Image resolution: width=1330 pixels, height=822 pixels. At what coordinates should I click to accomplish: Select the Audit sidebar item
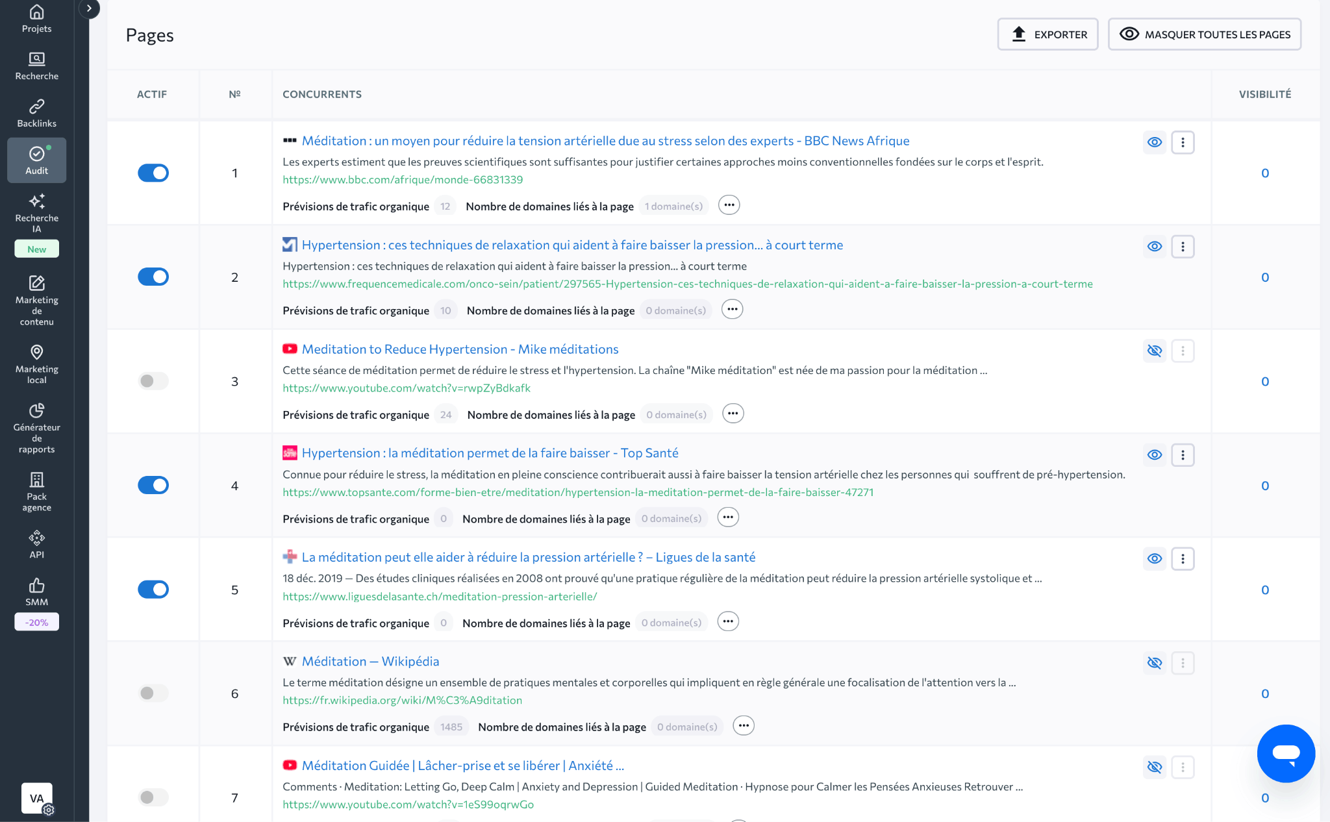36,160
